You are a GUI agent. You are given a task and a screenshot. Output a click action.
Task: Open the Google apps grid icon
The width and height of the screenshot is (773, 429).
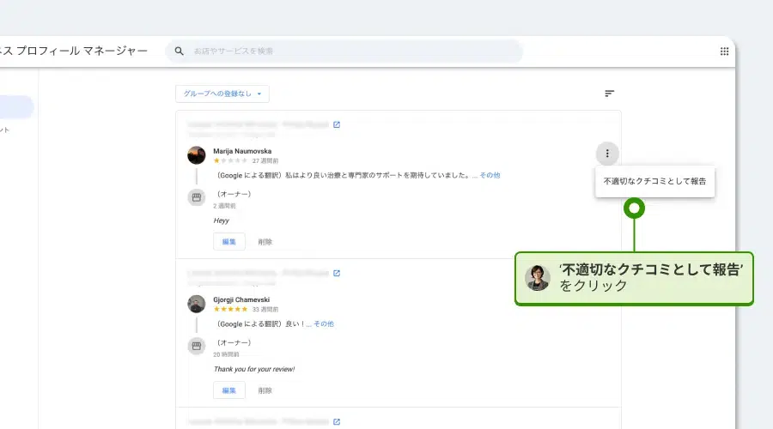click(724, 51)
